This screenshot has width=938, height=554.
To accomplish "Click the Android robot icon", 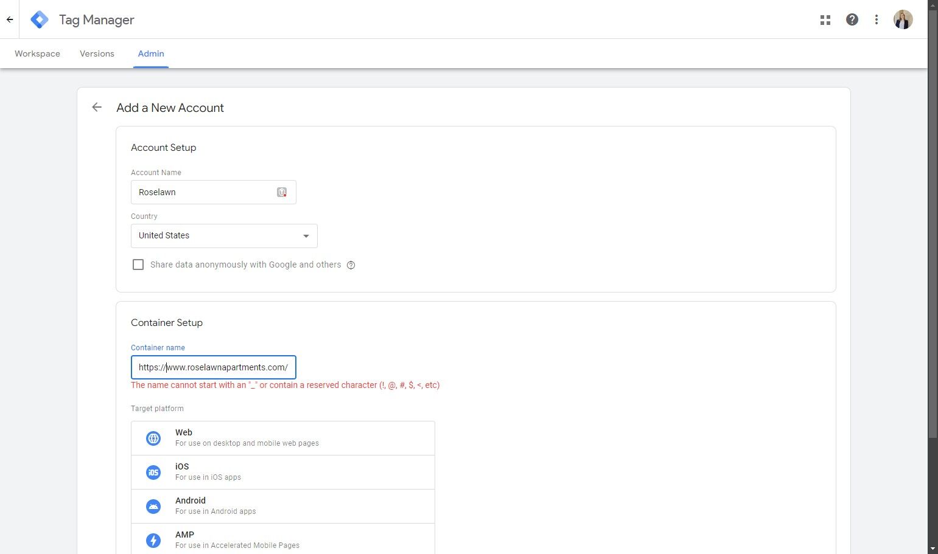I will [153, 506].
